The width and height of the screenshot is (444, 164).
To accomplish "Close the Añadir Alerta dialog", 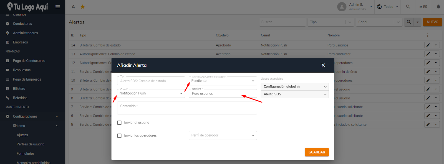I will tap(323, 65).
